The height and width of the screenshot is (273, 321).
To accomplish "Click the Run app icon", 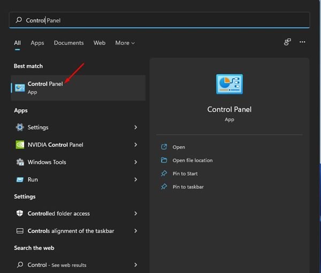I will pos(20,179).
